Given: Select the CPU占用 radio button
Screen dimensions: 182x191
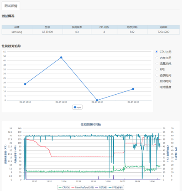Looking at the screenshot, I should tap(157, 52).
